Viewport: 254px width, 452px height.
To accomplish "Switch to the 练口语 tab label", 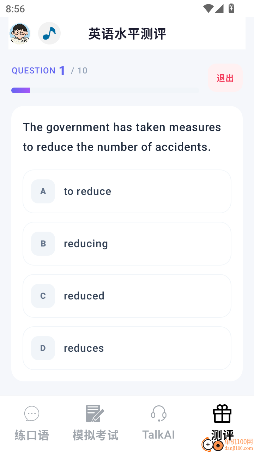I will coord(32,435).
